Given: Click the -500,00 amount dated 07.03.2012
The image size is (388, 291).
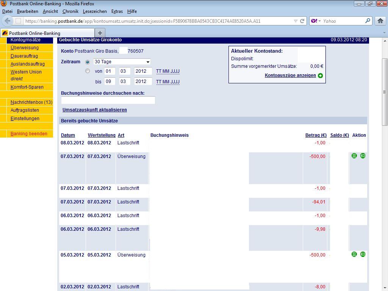Looking at the screenshot, I should click(318, 156).
